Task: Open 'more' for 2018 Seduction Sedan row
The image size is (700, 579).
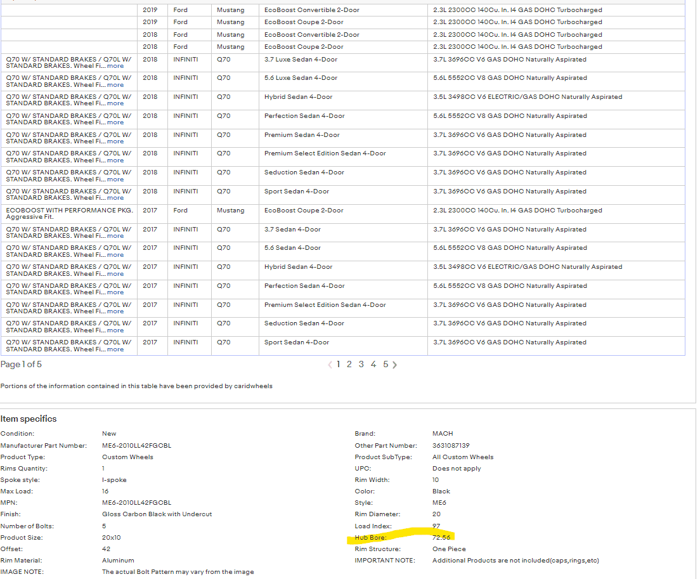Action: point(115,179)
